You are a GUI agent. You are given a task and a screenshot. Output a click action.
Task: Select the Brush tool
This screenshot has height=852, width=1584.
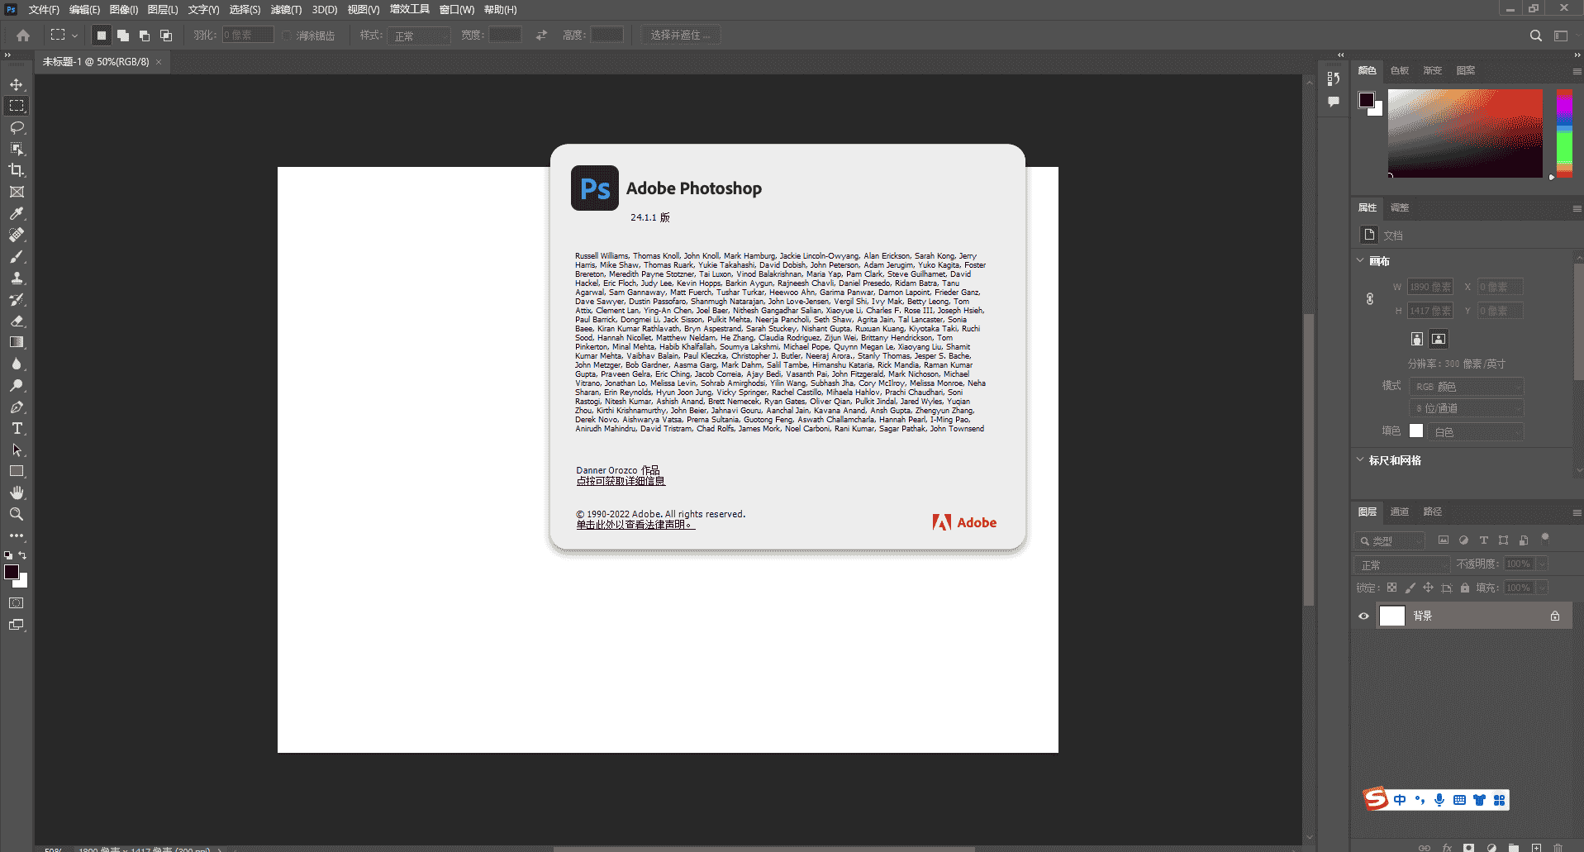[17, 256]
